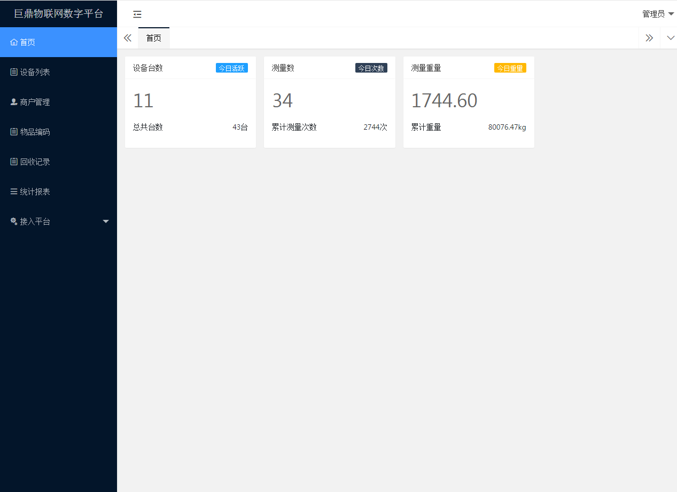Click today's measurement count 34

[x=283, y=101]
